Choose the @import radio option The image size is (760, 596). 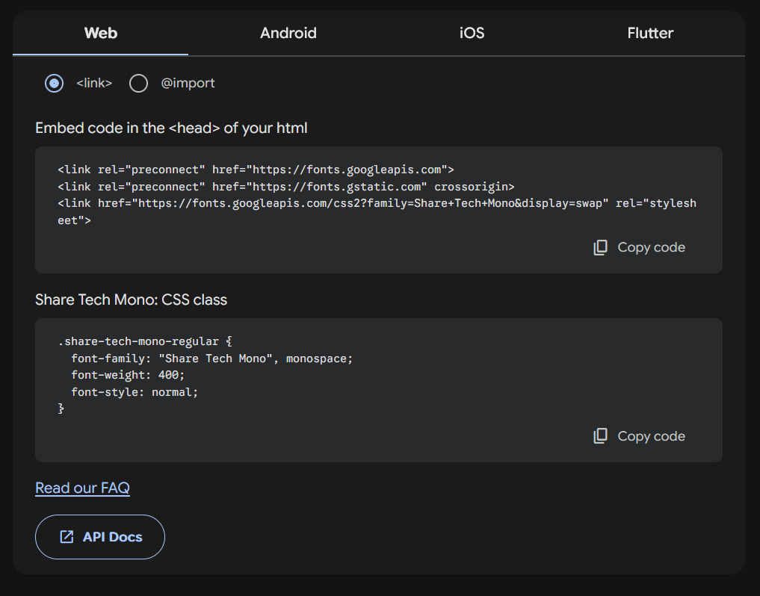(138, 83)
